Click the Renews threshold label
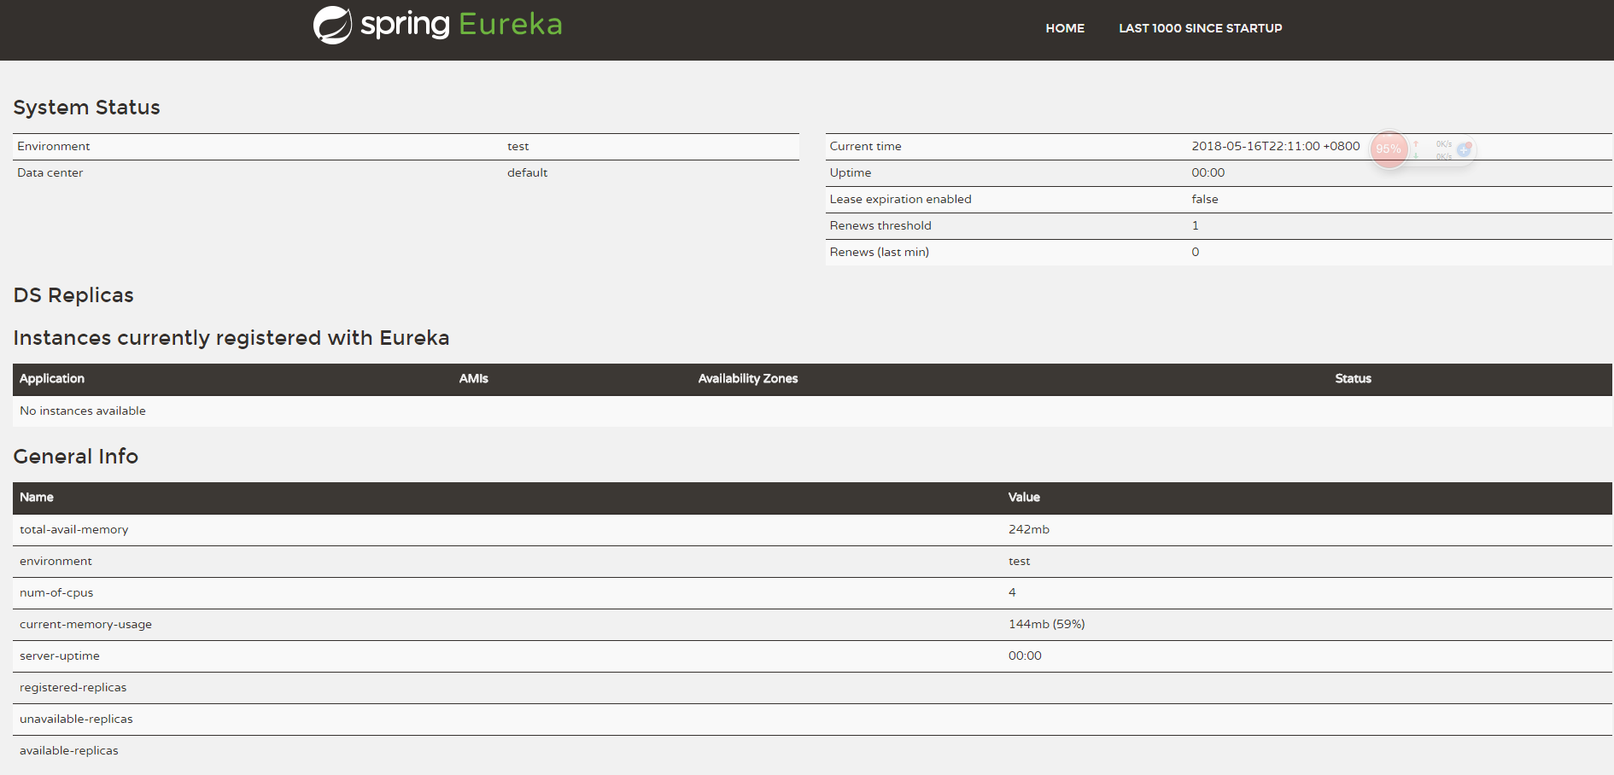The height and width of the screenshot is (775, 1614). click(x=880, y=226)
